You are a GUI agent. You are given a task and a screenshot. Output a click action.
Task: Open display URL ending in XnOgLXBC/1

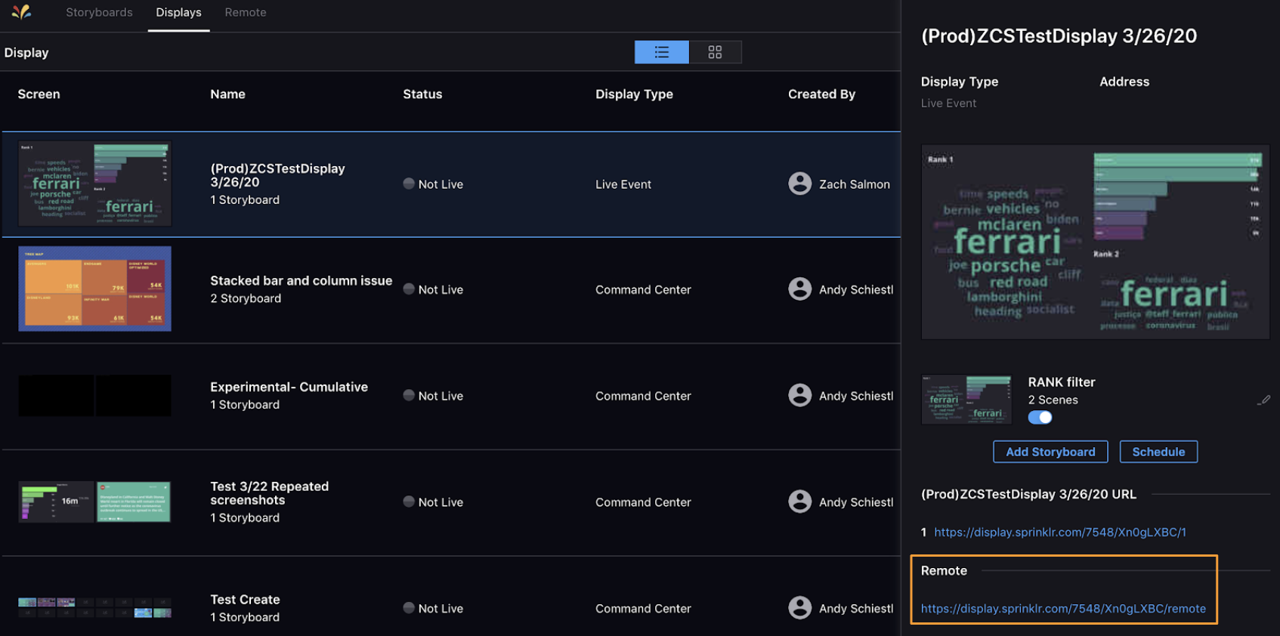(1060, 533)
